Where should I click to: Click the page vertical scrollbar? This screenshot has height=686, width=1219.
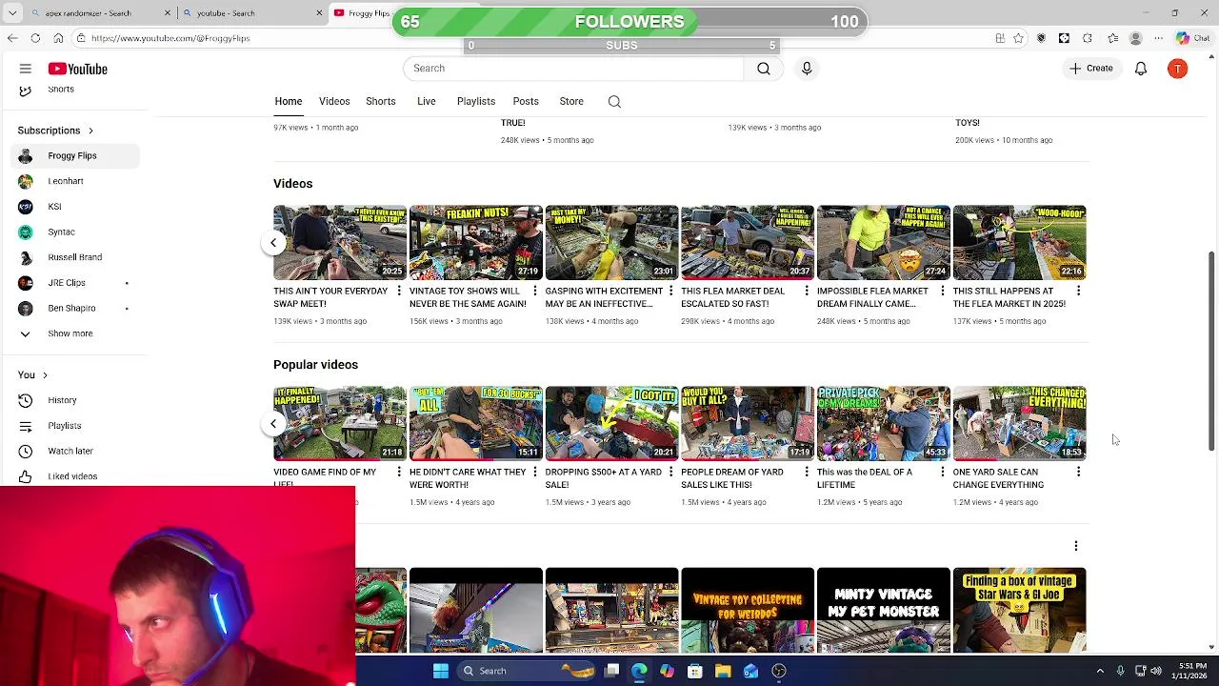(x=1211, y=353)
